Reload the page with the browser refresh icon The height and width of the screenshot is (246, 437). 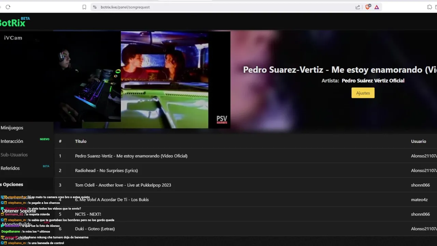tap(8, 7)
